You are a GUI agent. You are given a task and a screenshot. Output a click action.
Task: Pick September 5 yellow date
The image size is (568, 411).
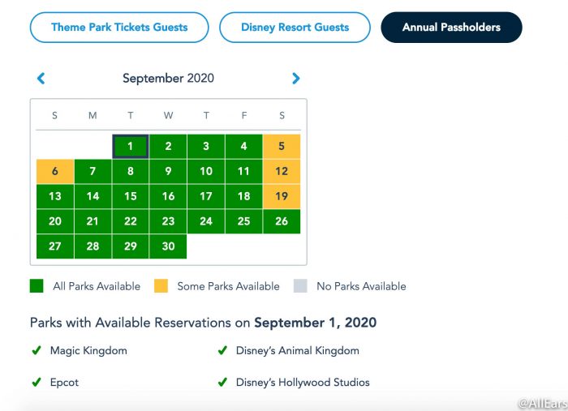pyautogui.click(x=282, y=146)
